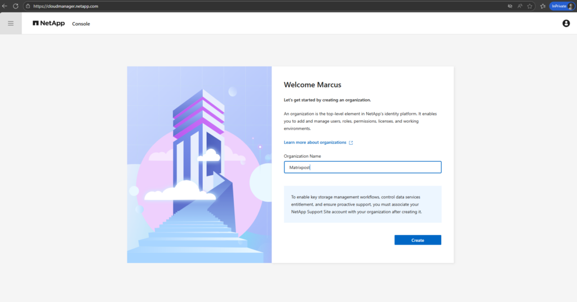Image resolution: width=577 pixels, height=302 pixels.
Task: Click the tower staircase illustration
Action: (x=199, y=165)
